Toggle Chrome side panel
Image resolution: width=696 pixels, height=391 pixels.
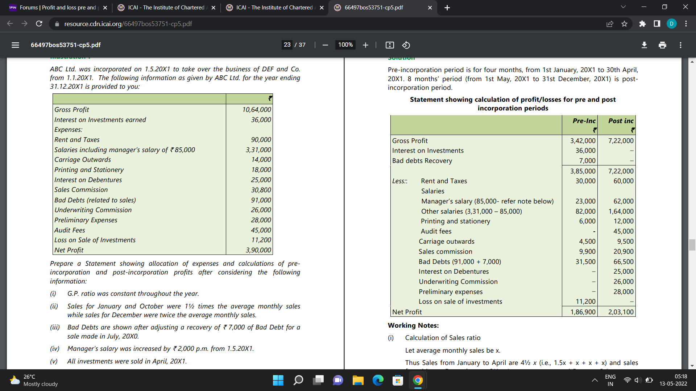(657, 24)
